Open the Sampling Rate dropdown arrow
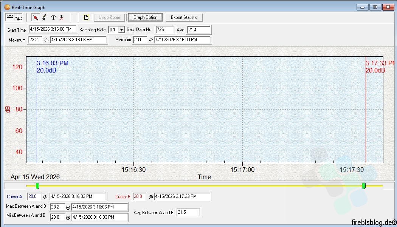 (121, 30)
